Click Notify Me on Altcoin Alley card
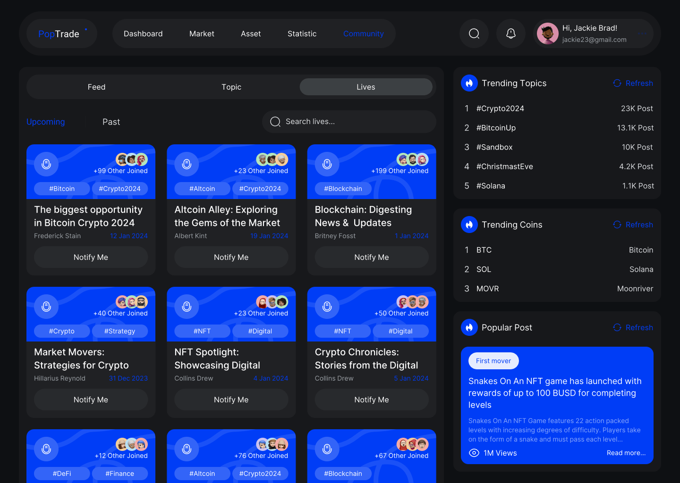 [231, 257]
